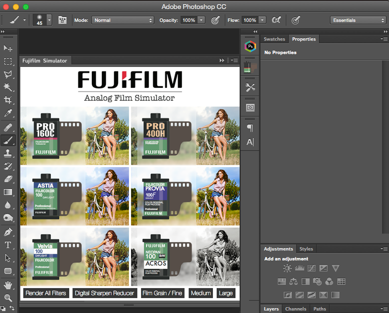Switch to the Swatches tab
Screen dimensions: 389x313
coord(274,39)
